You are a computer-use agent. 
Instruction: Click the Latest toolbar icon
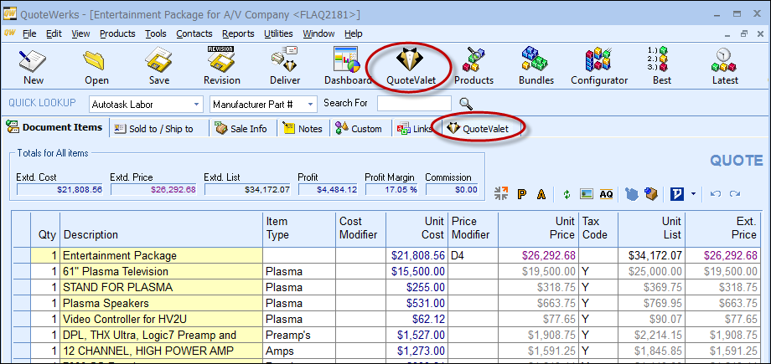(x=724, y=59)
